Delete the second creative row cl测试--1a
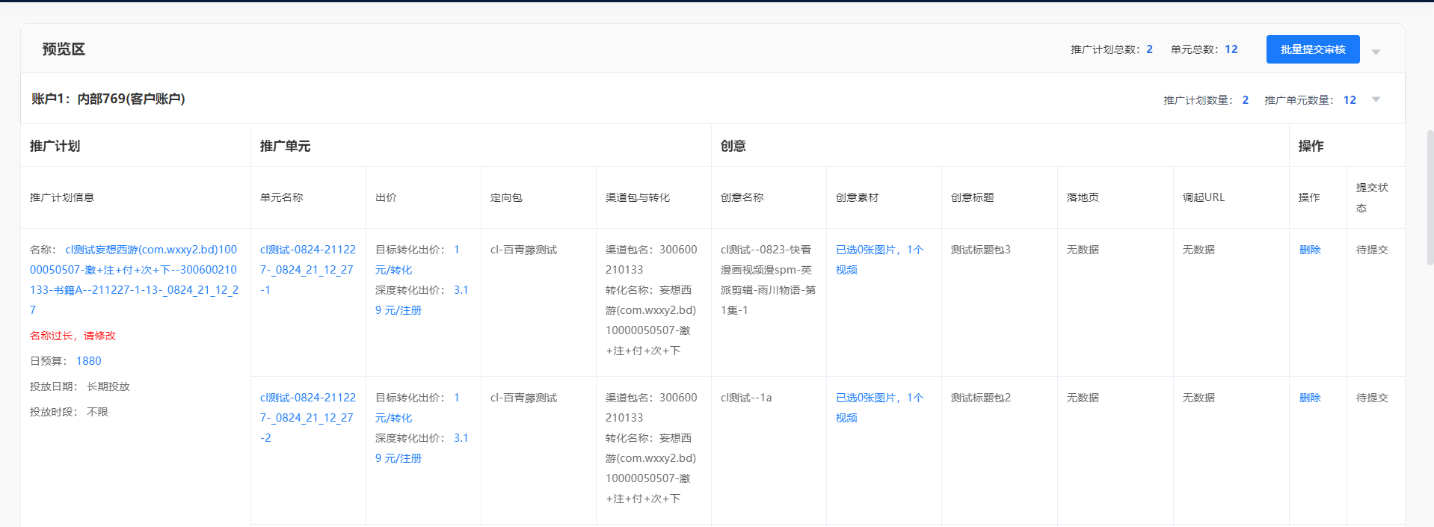 1309,398
